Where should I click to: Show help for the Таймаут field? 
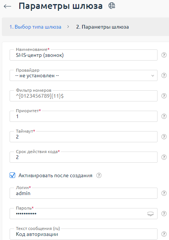pyautogui.click(x=164, y=137)
